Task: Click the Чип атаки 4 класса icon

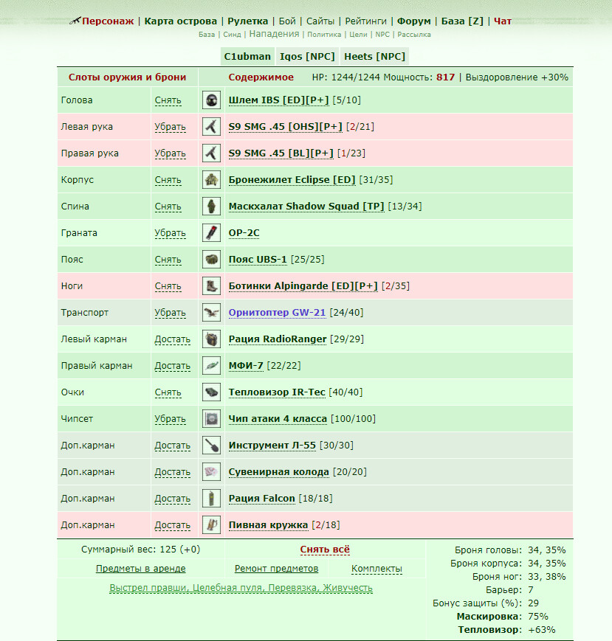Action: pos(211,419)
